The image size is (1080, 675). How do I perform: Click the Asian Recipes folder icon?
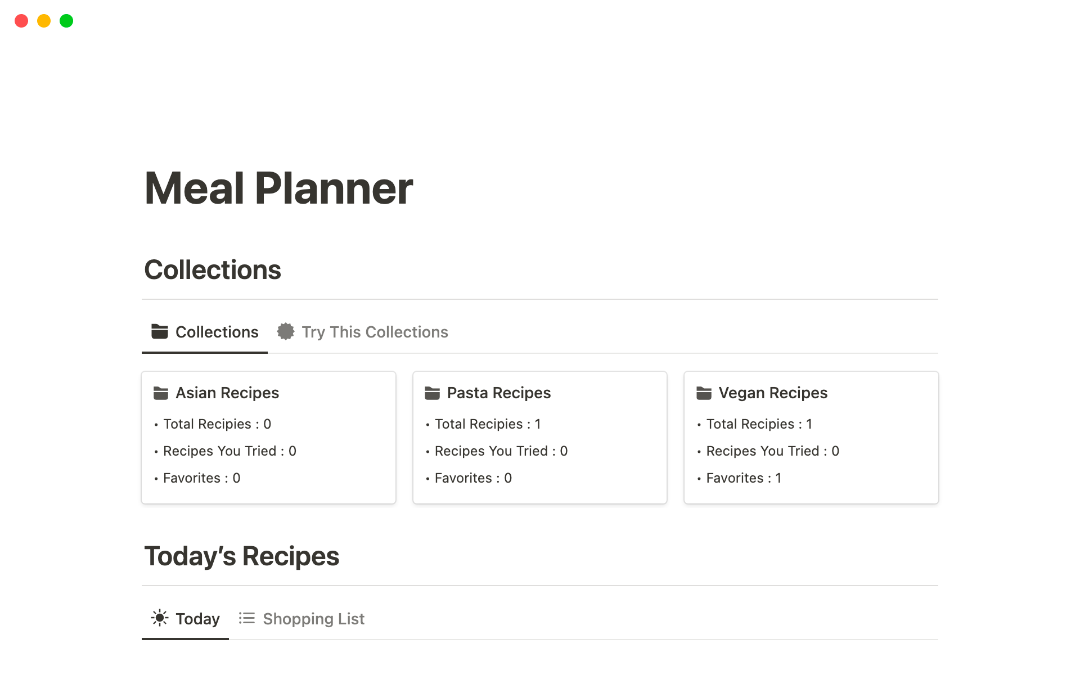[161, 393]
